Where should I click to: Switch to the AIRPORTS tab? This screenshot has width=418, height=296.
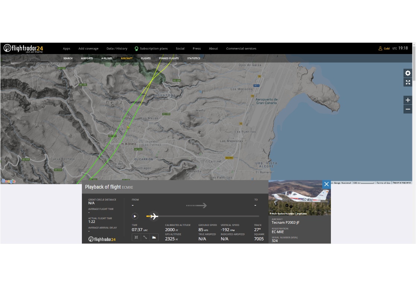pos(87,58)
